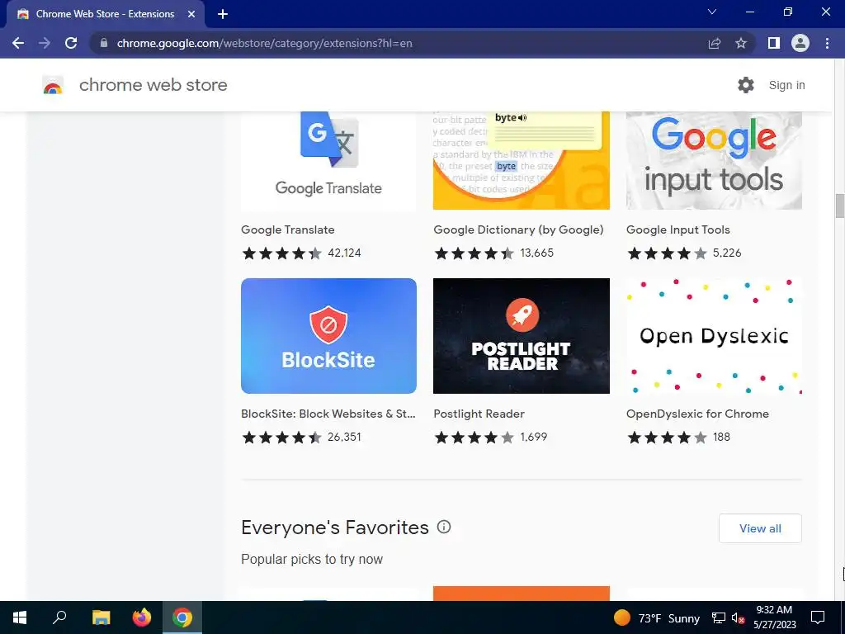This screenshot has height=634, width=845.
Task: Click the address bar URL
Action: [265, 43]
